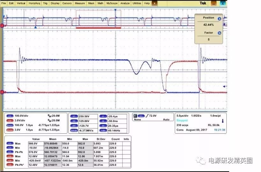
Task: Select the Position knob 'a' indicator
Action: (219, 19)
